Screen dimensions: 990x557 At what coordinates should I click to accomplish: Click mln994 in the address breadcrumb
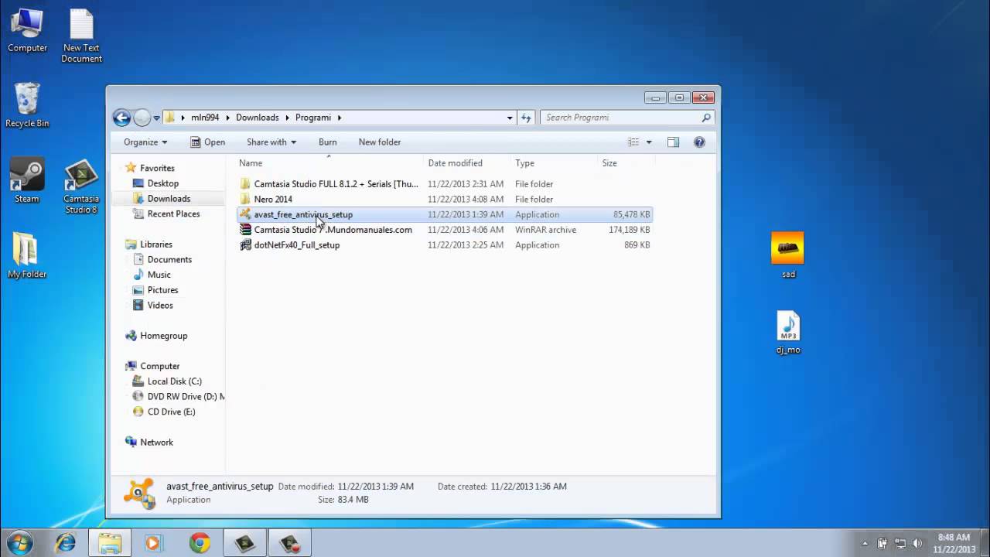205,118
